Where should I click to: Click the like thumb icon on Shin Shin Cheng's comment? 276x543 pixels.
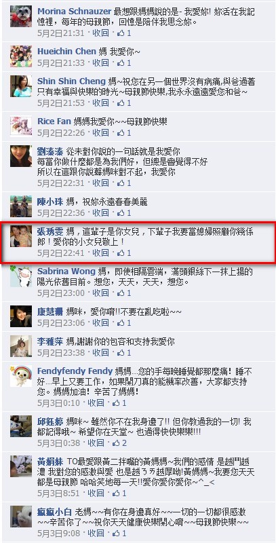click(x=121, y=103)
